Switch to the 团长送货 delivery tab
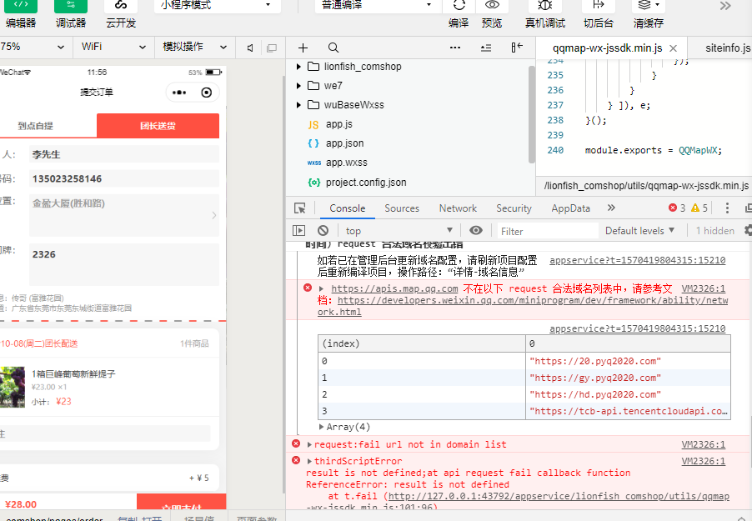Viewport: 752px width, 521px height. [158, 125]
